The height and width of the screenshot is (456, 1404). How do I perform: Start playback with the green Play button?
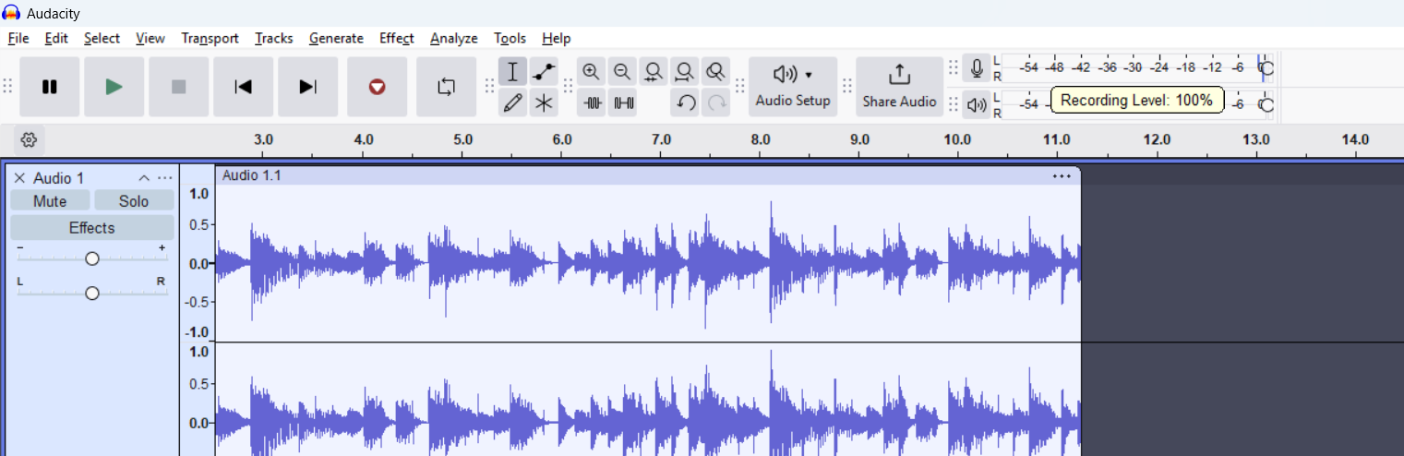pos(114,87)
